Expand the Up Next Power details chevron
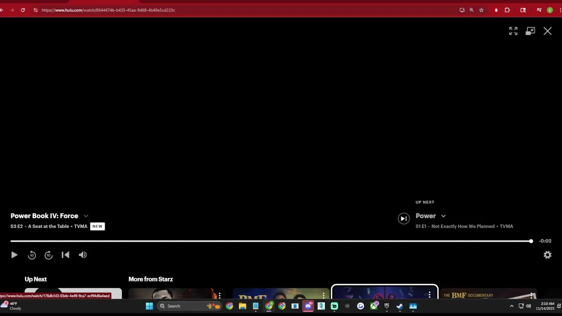The width and height of the screenshot is (562, 316). click(443, 216)
